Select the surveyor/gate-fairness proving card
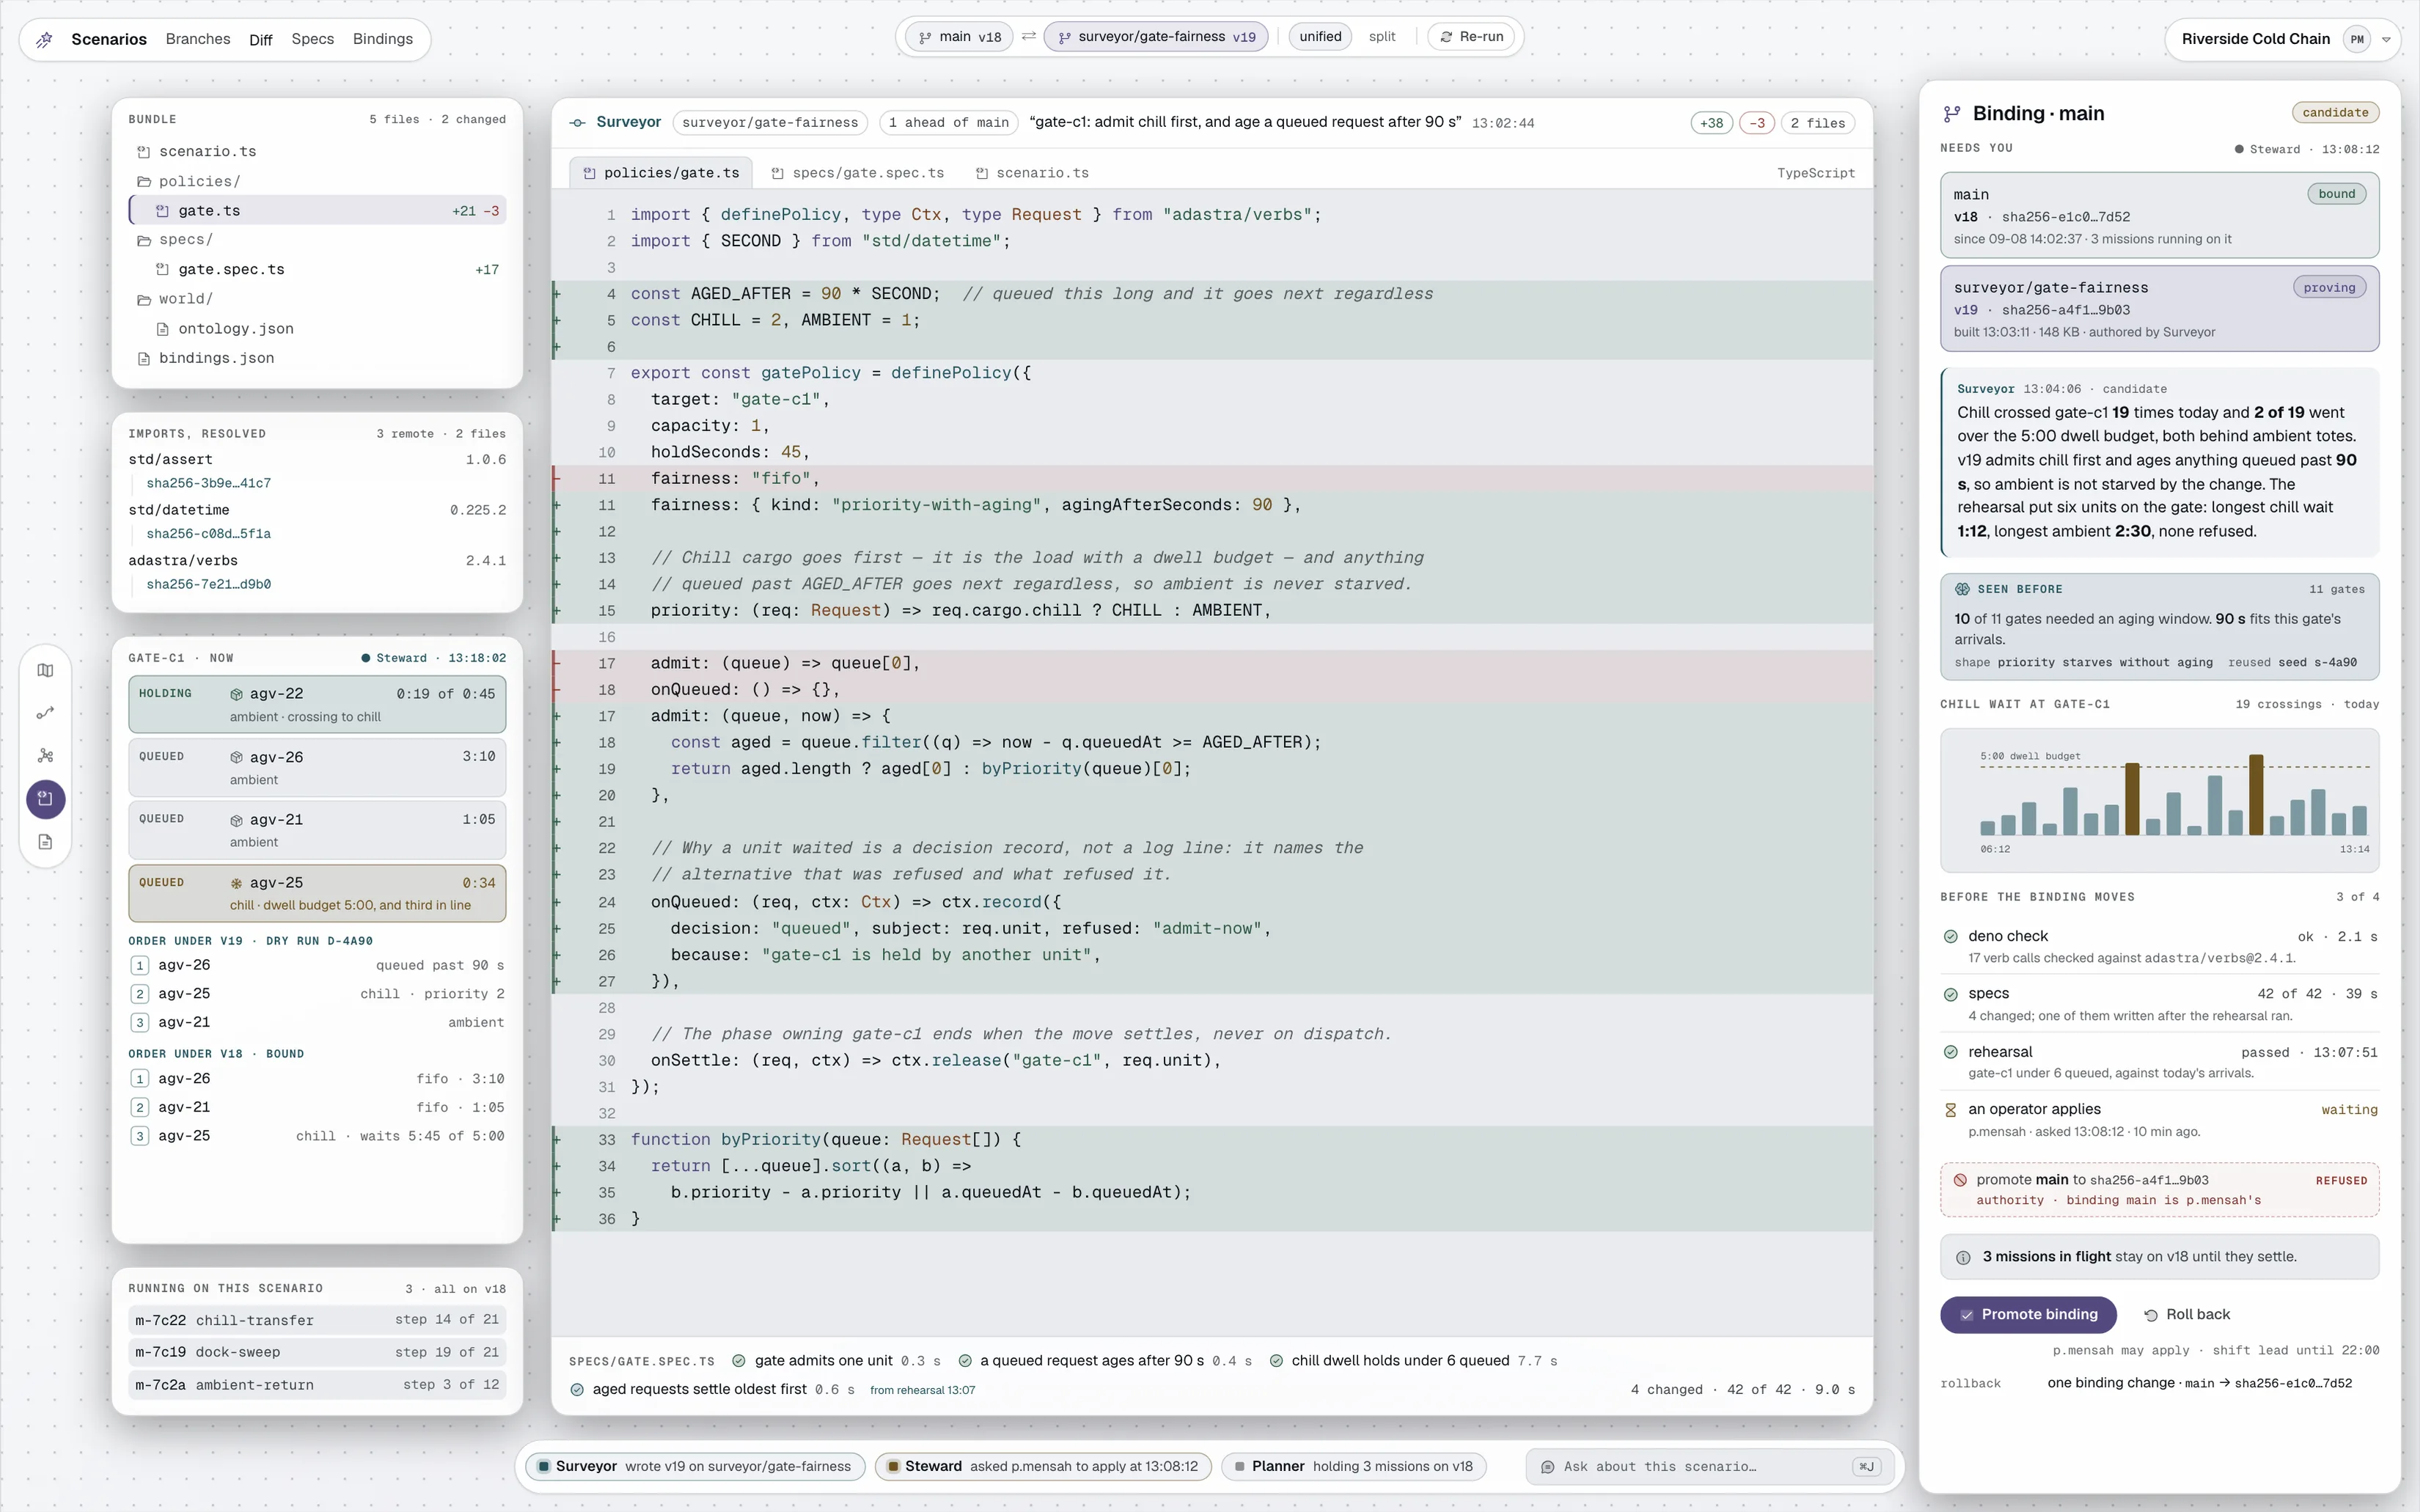This screenshot has width=2420, height=1512. pos(2159,309)
